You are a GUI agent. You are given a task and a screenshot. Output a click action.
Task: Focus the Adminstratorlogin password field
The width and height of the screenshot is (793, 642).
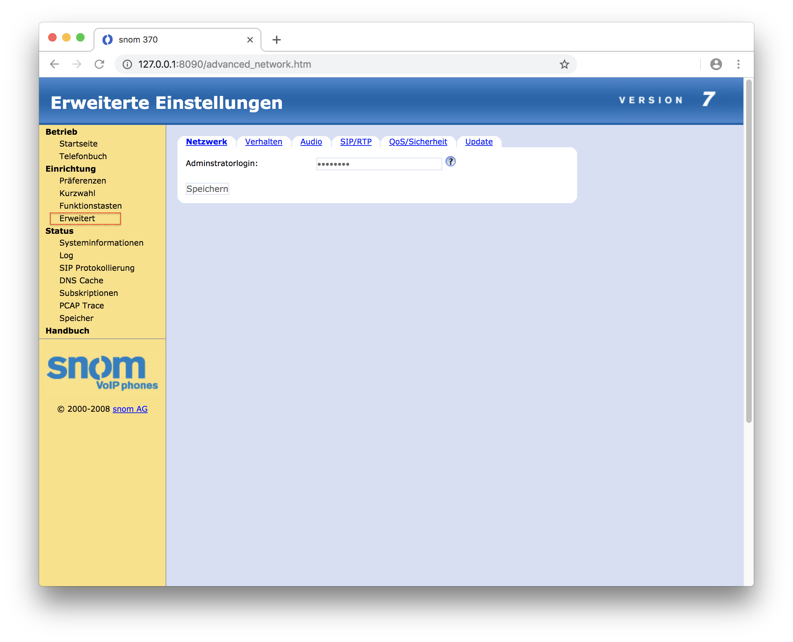click(379, 164)
